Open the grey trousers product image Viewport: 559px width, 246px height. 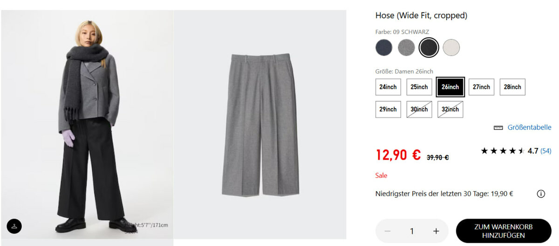click(260, 124)
